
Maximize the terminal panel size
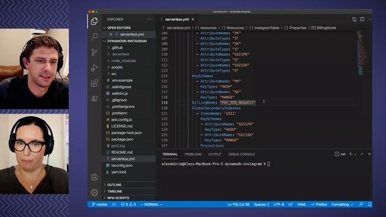[362, 154]
